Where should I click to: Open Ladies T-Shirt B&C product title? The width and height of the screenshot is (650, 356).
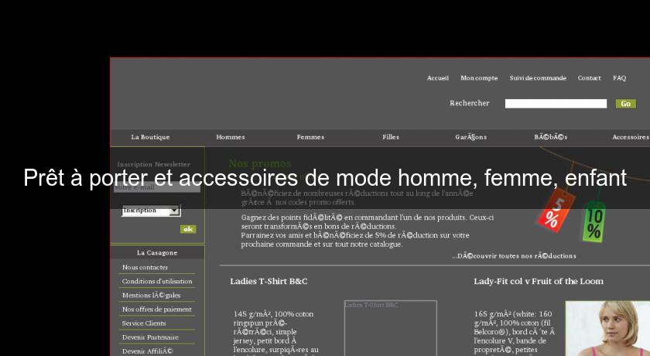pyautogui.click(x=269, y=282)
